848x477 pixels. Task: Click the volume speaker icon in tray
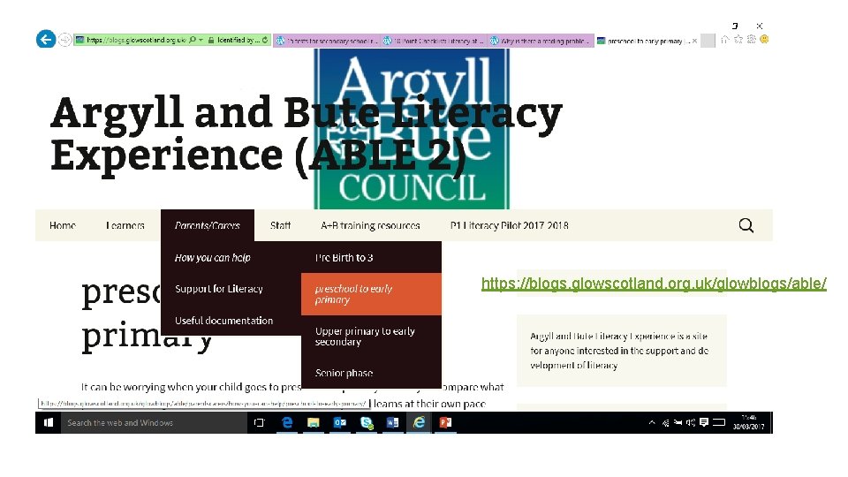[691, 423]
